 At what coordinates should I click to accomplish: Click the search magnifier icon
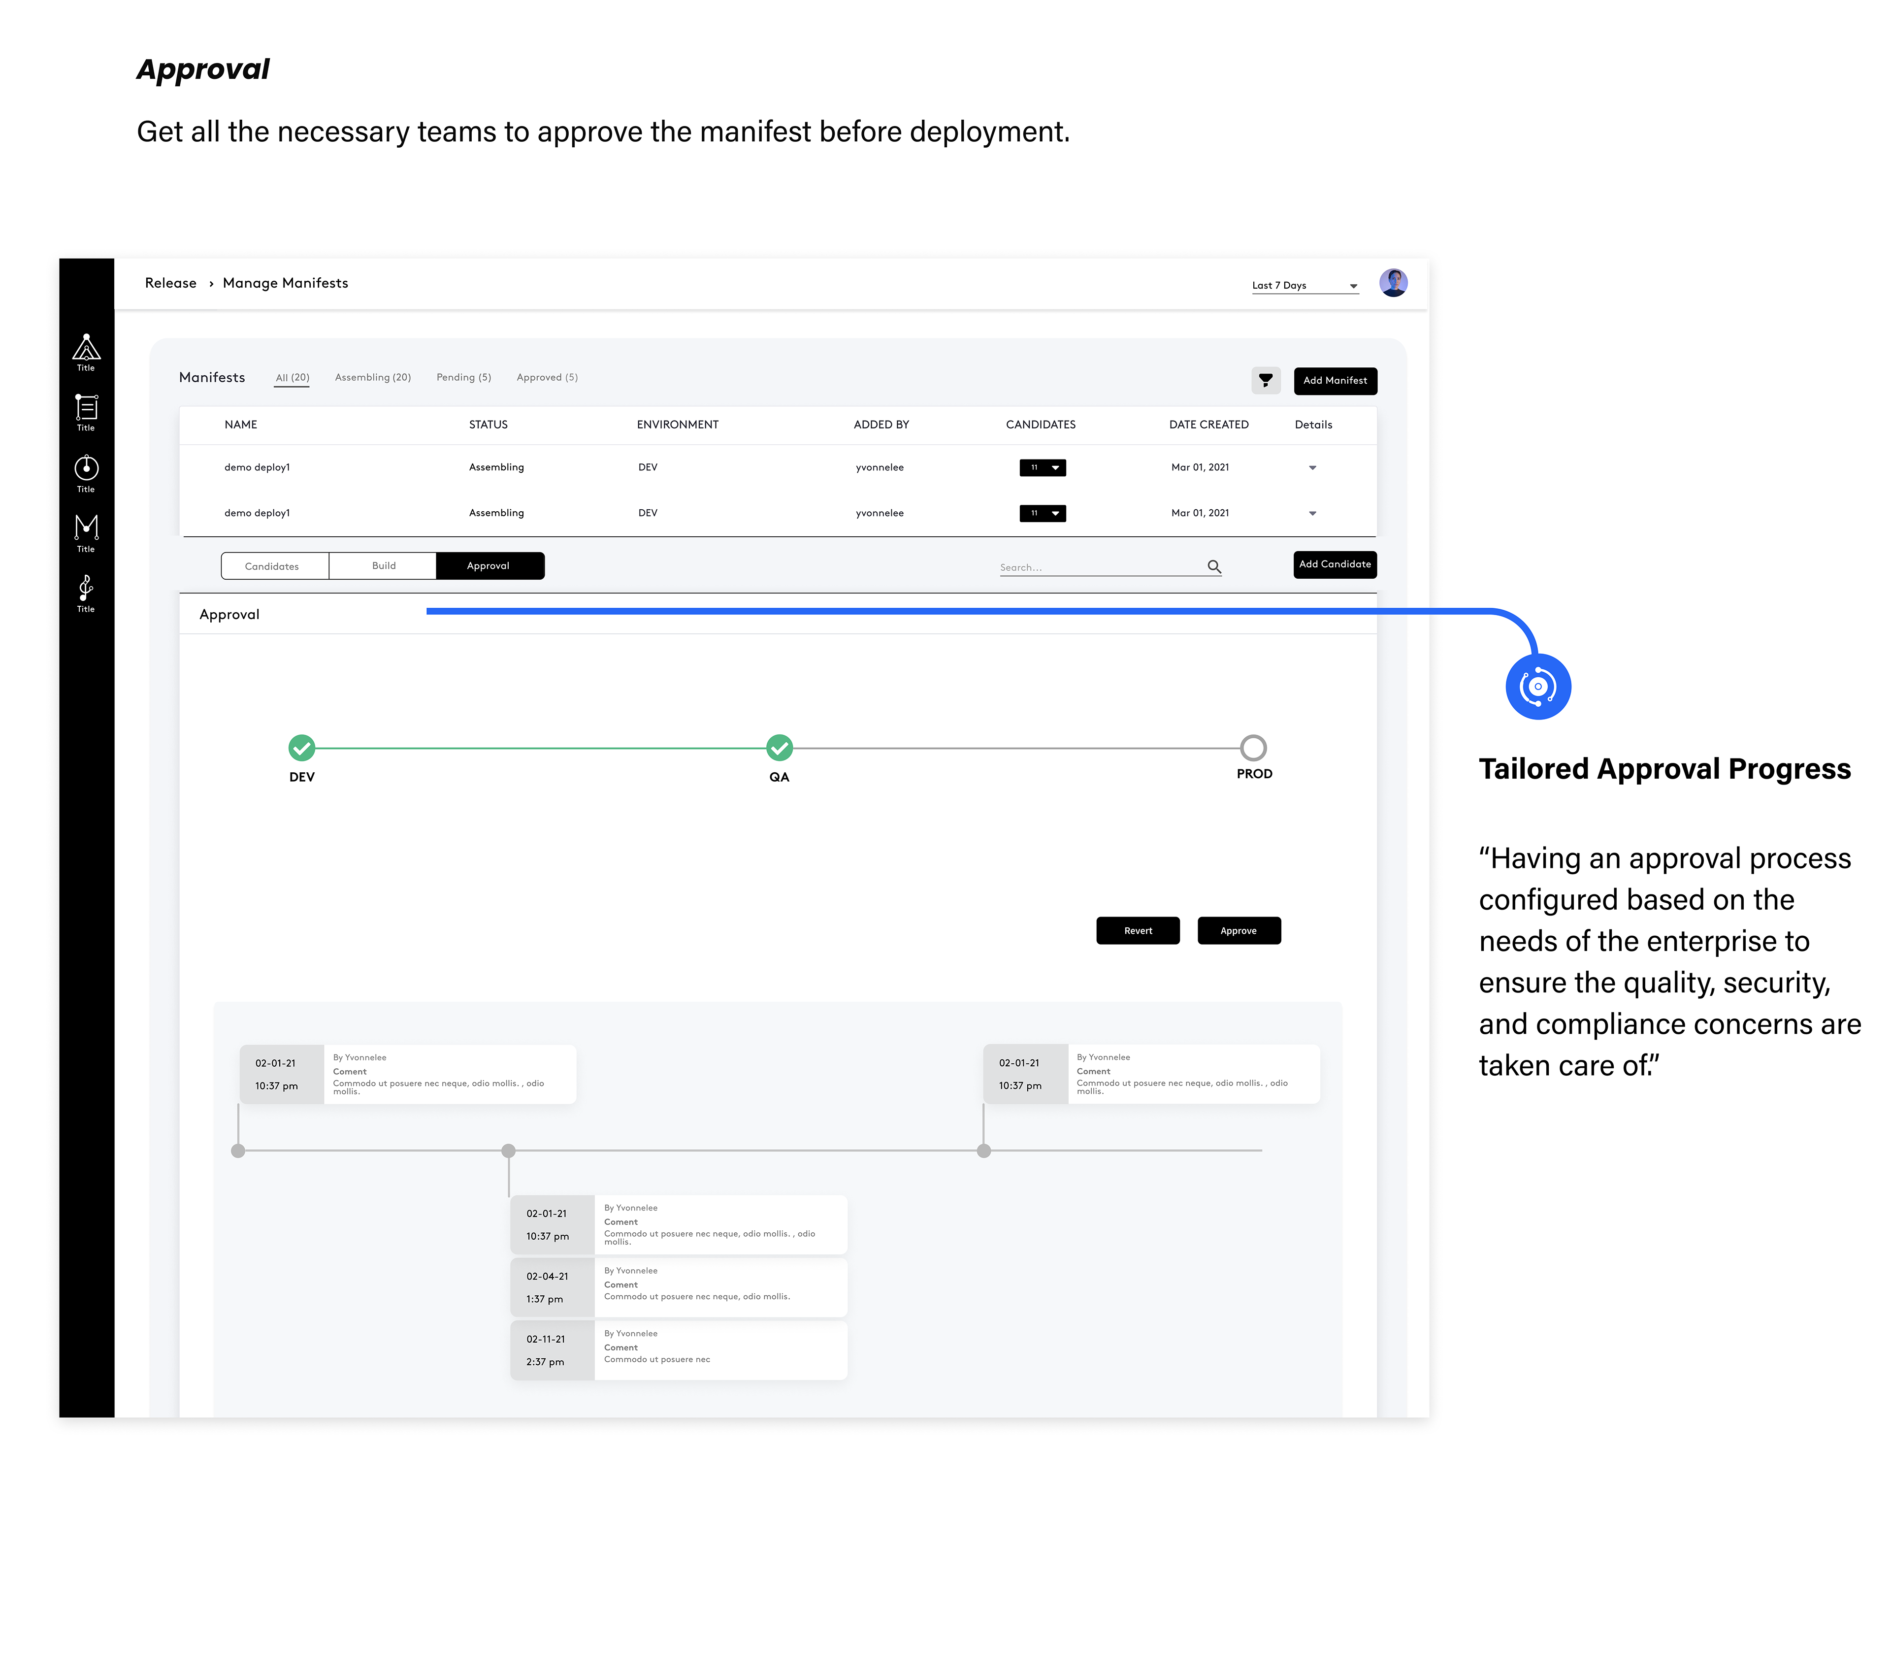pos(1214,566)
